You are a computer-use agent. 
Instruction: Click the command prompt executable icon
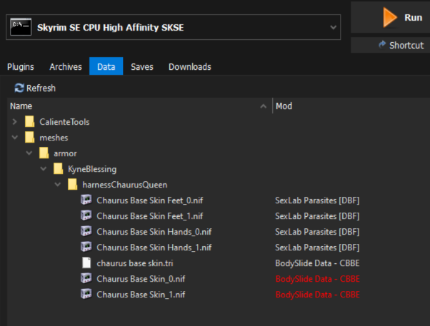[x=21, y=27]
